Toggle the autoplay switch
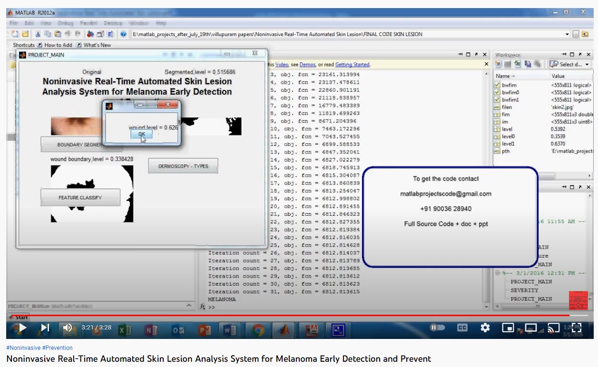 [437, 328]
